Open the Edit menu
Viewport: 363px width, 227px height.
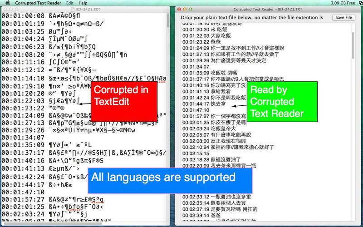[x=70, y=3]
